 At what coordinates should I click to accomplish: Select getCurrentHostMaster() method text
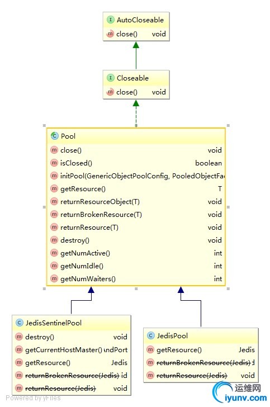pos(64,350)
